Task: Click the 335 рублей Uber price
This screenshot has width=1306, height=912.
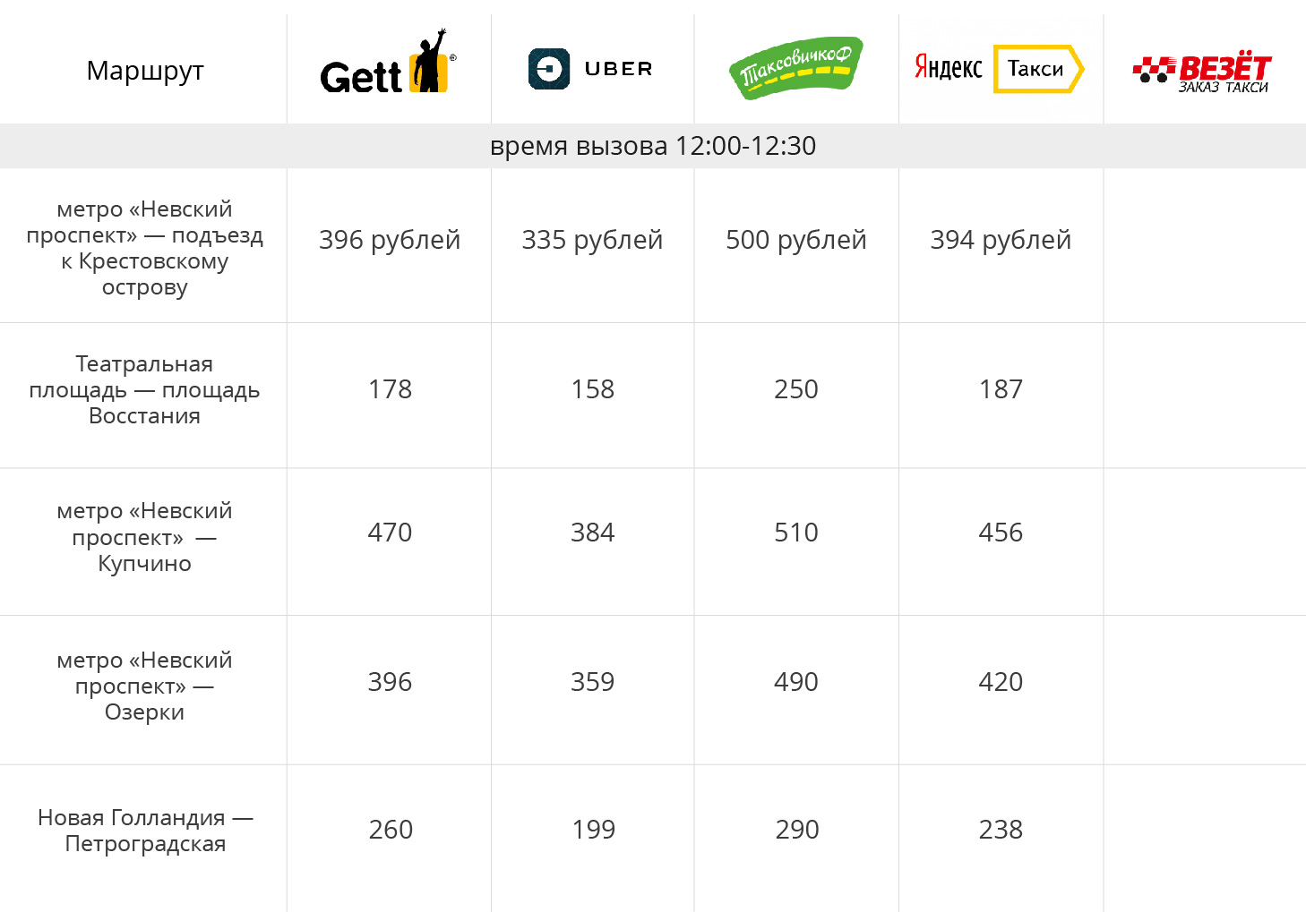Action: [592, 240]
